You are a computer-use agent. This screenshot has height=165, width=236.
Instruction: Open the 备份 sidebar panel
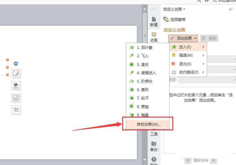(x=154, y=146)
